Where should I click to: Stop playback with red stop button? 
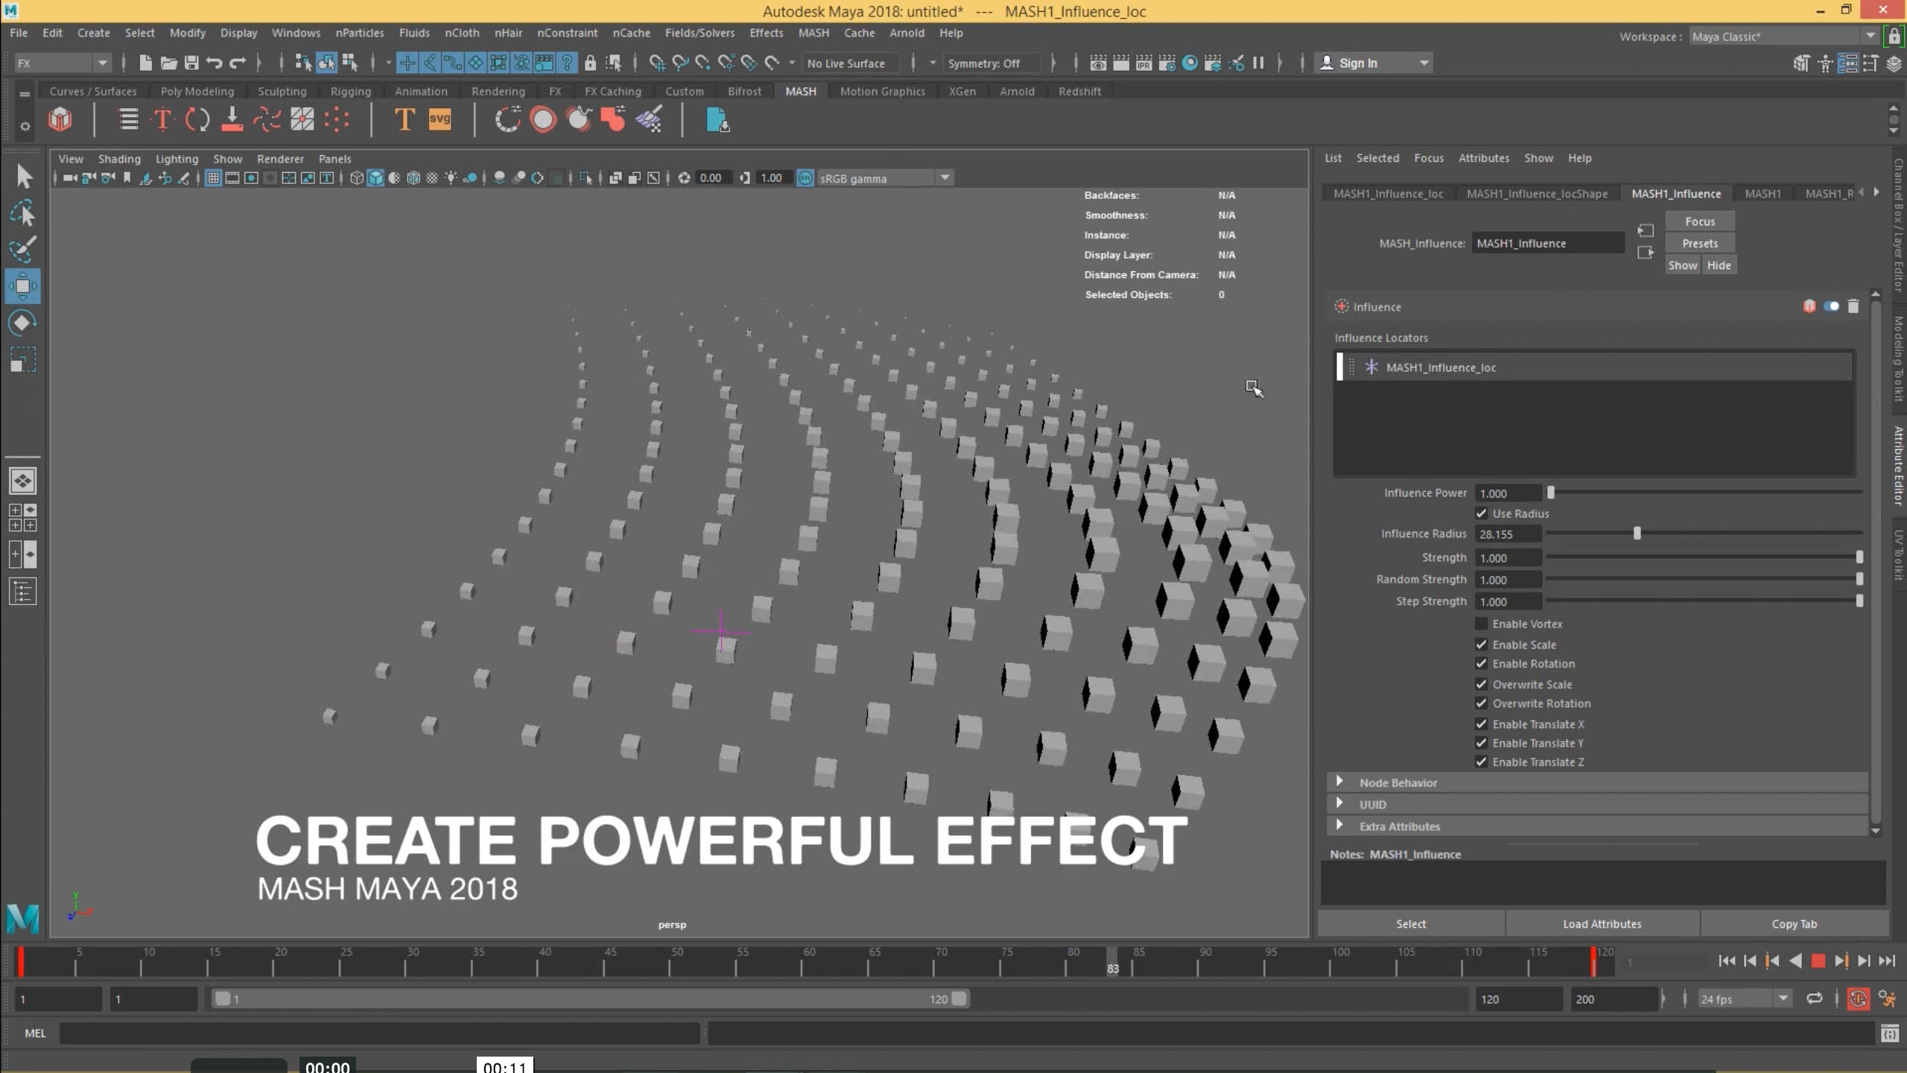pos(1818,960)
